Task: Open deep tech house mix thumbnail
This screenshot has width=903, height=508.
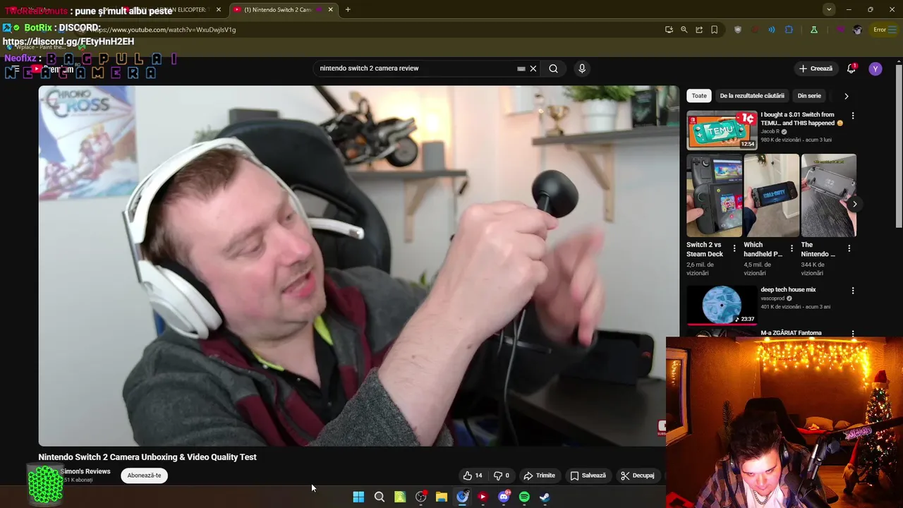Action: 722,305
